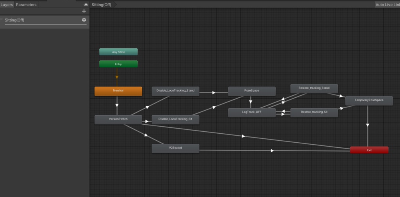
Task: Select Restore_tracking_Sit to TemporaryPoseSpace transition arrow
Action: click(x=342, y=108)
